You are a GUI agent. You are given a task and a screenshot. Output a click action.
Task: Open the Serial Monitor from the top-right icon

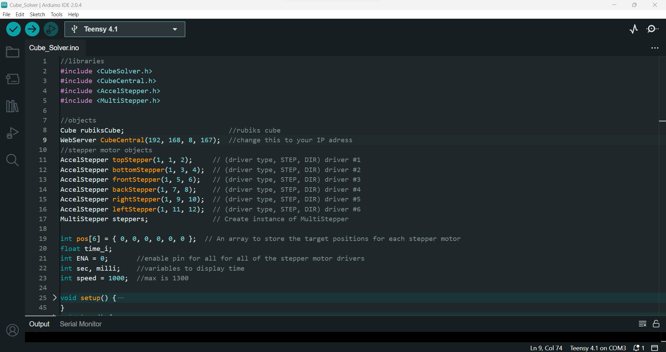coord(652,29)
